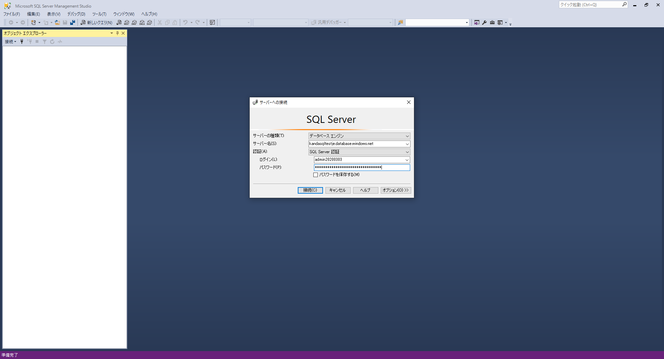
Task: Open the ファイル(F) menu
Action: (11, 14)
